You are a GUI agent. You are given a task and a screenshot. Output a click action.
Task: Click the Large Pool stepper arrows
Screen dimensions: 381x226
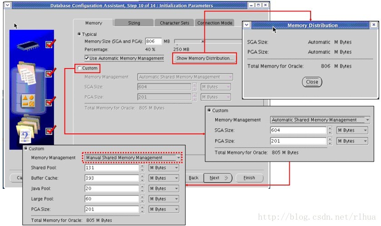click(x=143, y=199)
